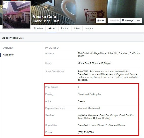Click the Cafe category link
144x138 pixels.
click(56, 21)
